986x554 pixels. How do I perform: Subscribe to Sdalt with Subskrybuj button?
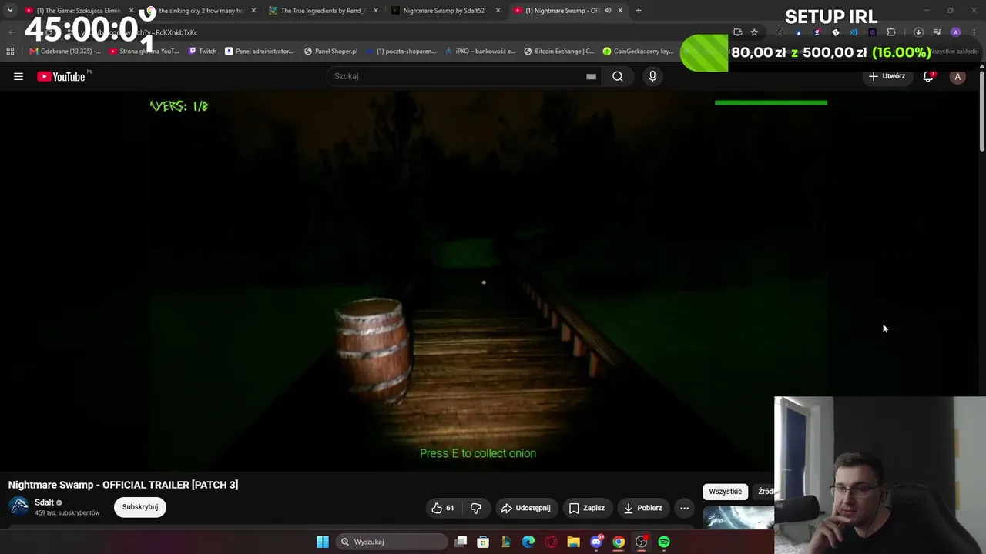click(x=140, y=507)
